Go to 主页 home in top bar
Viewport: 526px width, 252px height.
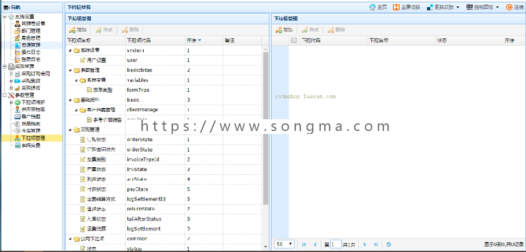point(378,7)
